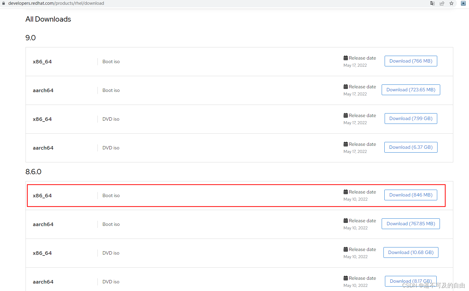The height and width of the screenshot is (291, 469).
Task: Click 'Boot iso' text in 9.0 aarch64 row
Action: [x=111, y=90]
